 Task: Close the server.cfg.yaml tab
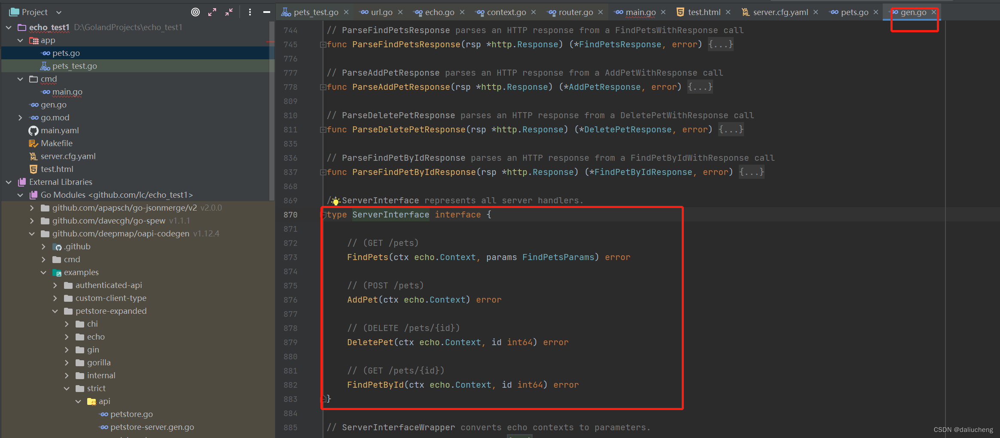click(816, 12)
